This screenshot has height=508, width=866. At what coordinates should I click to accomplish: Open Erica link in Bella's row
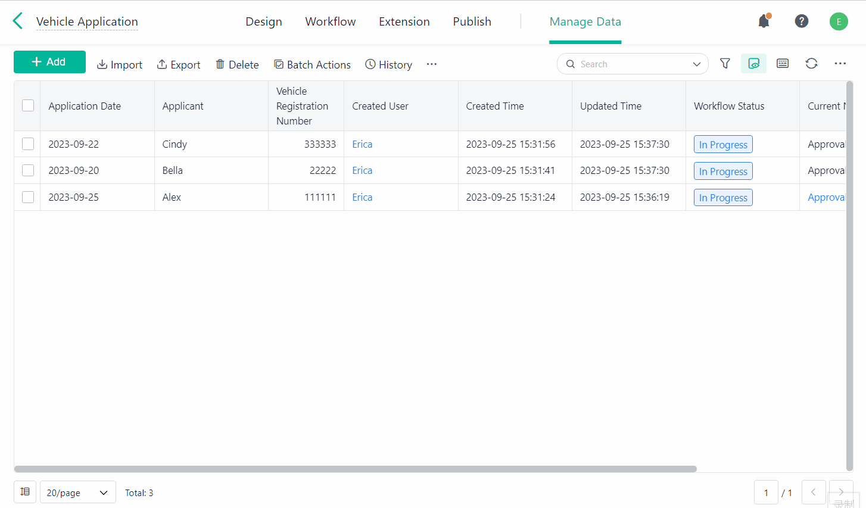[362, 171]
